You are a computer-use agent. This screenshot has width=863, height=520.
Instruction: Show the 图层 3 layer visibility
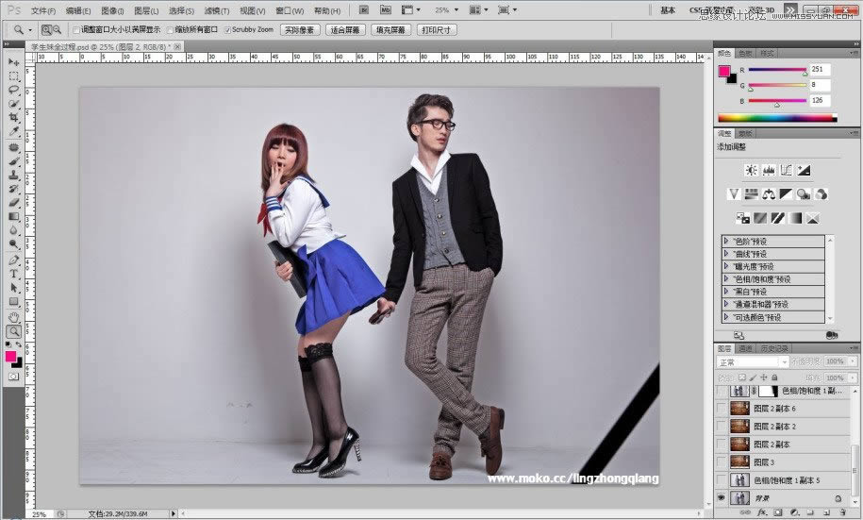[x=722, y=461]
